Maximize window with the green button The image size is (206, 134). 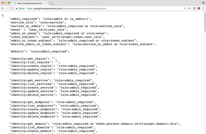coord(9,3)
